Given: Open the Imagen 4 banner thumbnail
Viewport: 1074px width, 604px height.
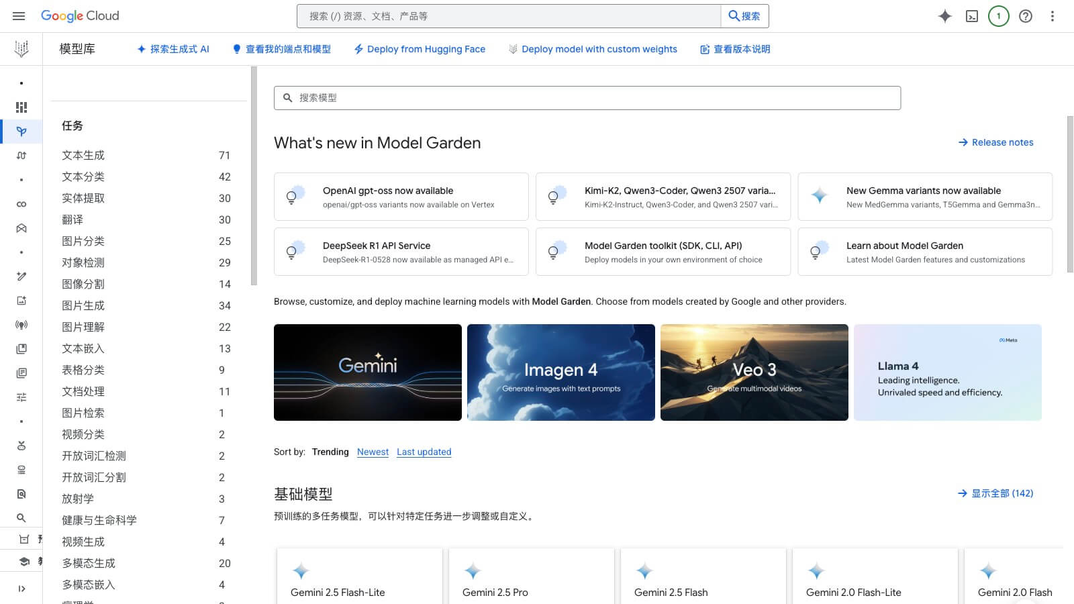Looking at the screenshot, I should click(x=560, y=372).
